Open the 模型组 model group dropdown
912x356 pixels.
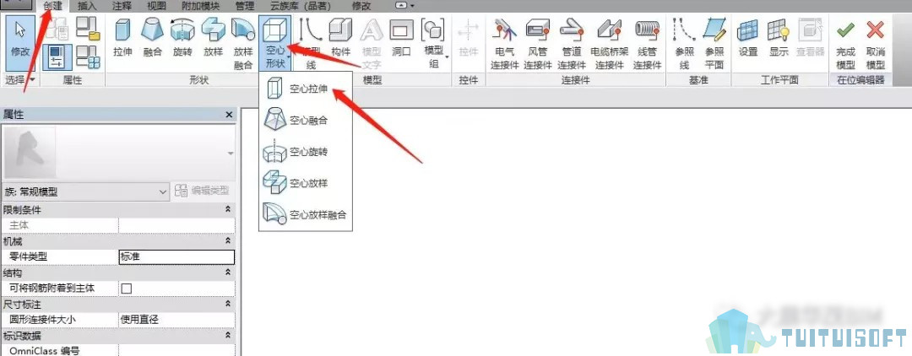(434, 43)
